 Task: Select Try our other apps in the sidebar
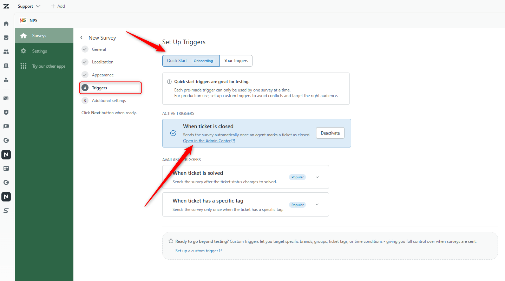coord(44,66)
